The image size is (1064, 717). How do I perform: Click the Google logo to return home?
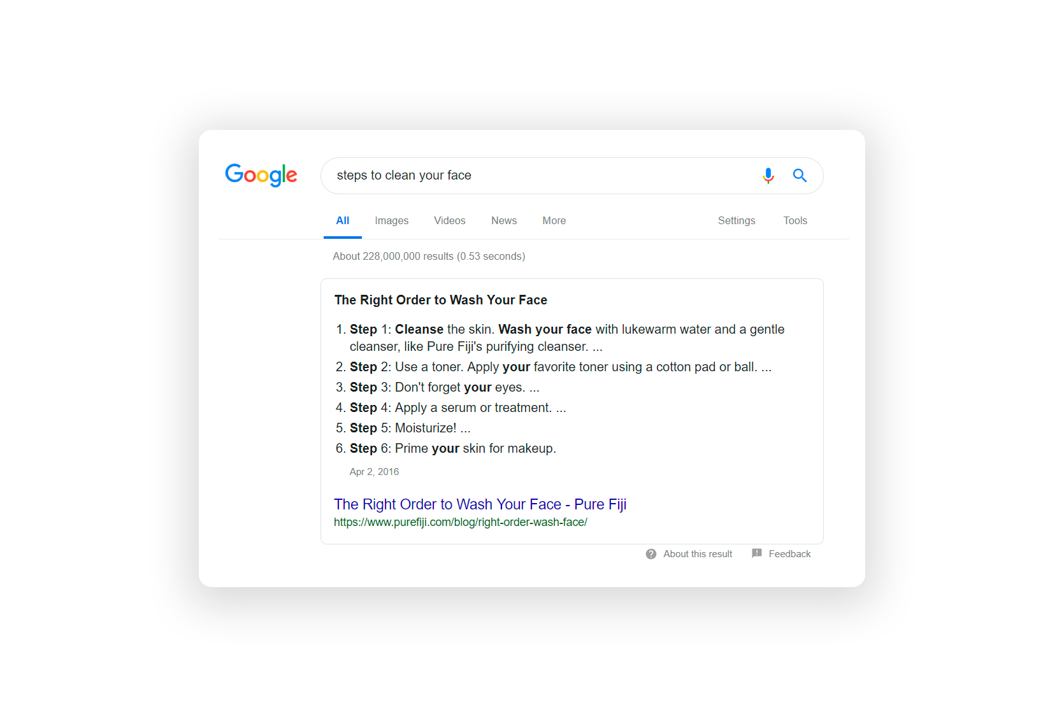pos(261,176)
